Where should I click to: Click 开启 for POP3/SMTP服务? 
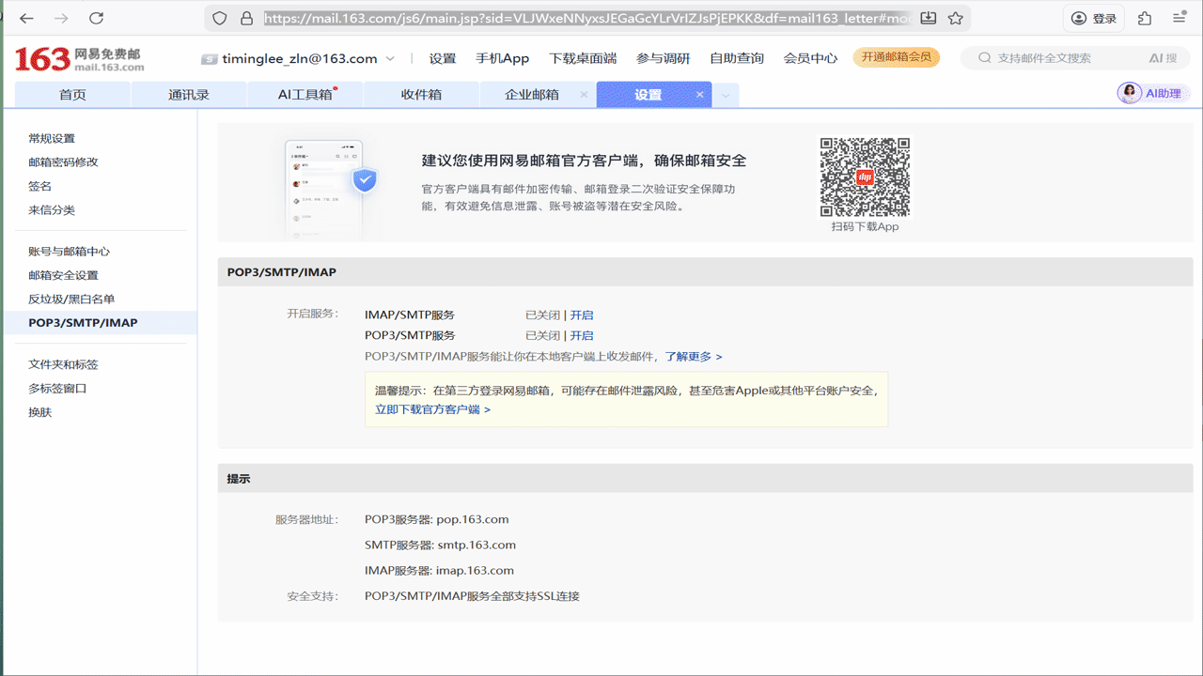(x=582, y=335)
